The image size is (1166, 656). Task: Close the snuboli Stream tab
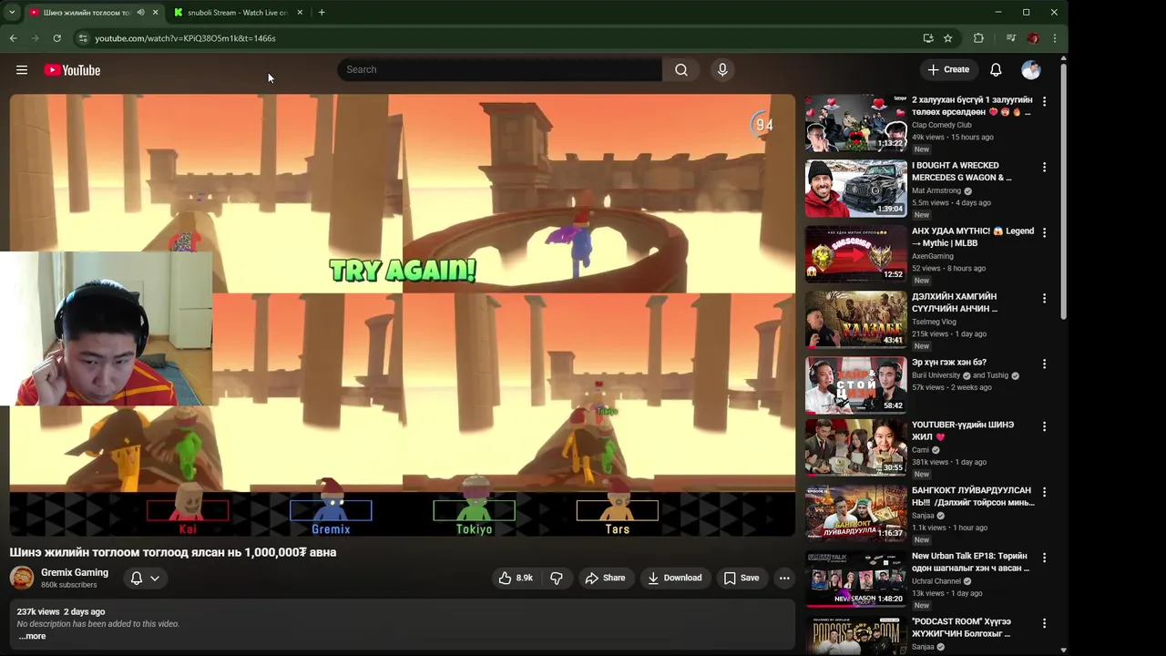pos(300,13)
